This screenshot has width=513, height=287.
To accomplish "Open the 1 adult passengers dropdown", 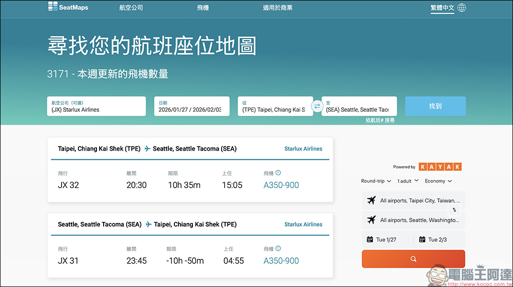I will coord(408,181).
